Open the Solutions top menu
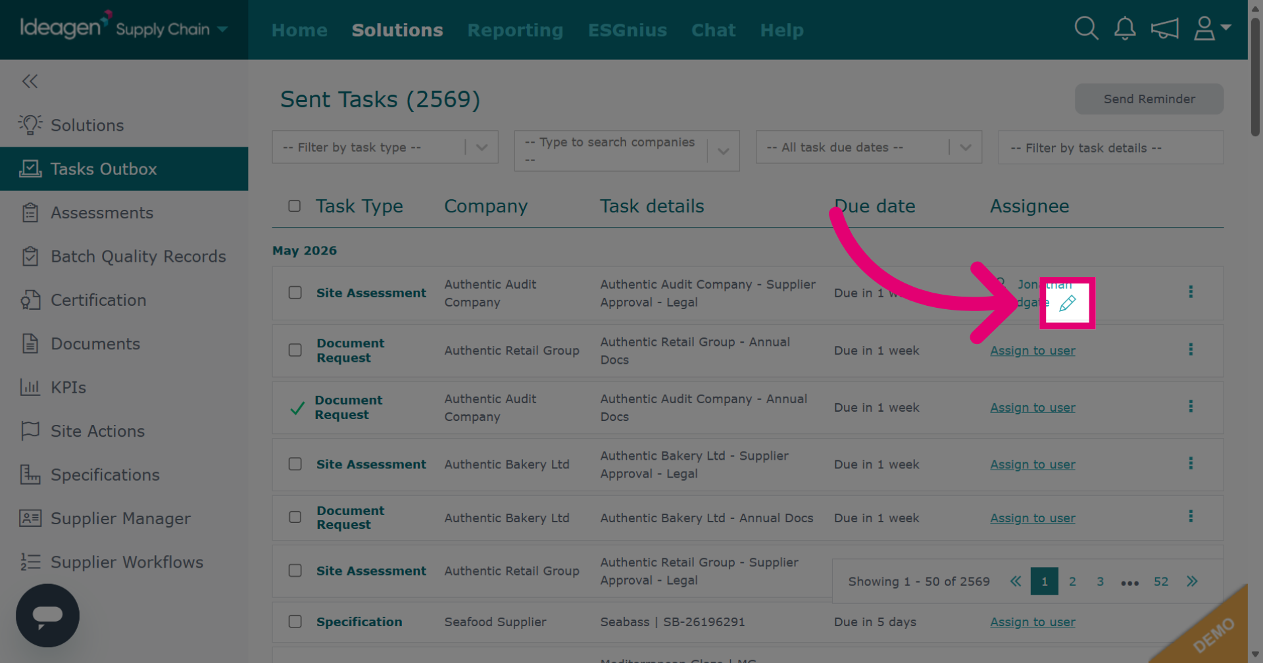The width and height of the screenshot is (1263, 663). pyautogui.click(x=397, y=30)
